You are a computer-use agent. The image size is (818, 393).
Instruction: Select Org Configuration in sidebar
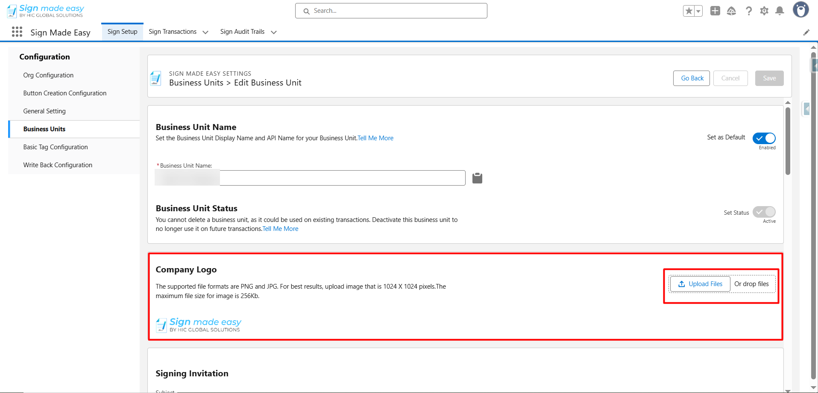tap(48, 75)
